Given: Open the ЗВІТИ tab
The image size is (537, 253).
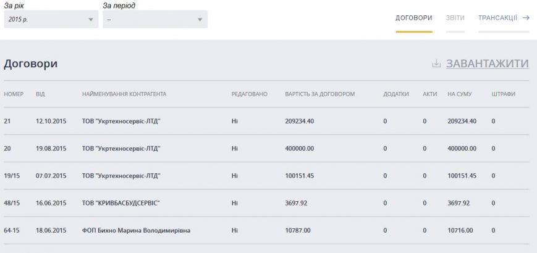Looking at the screenshot, I should point(455,18).
